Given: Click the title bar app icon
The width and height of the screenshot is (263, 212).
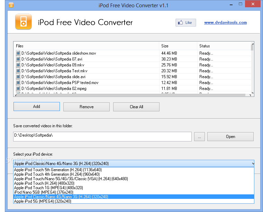Looking at the screenshot, I should (x=11, y=5).
